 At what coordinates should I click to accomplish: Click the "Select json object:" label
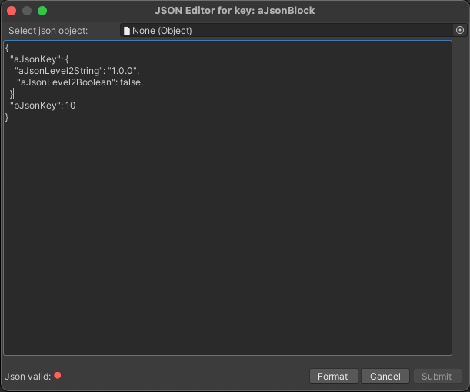pos(47,31)
